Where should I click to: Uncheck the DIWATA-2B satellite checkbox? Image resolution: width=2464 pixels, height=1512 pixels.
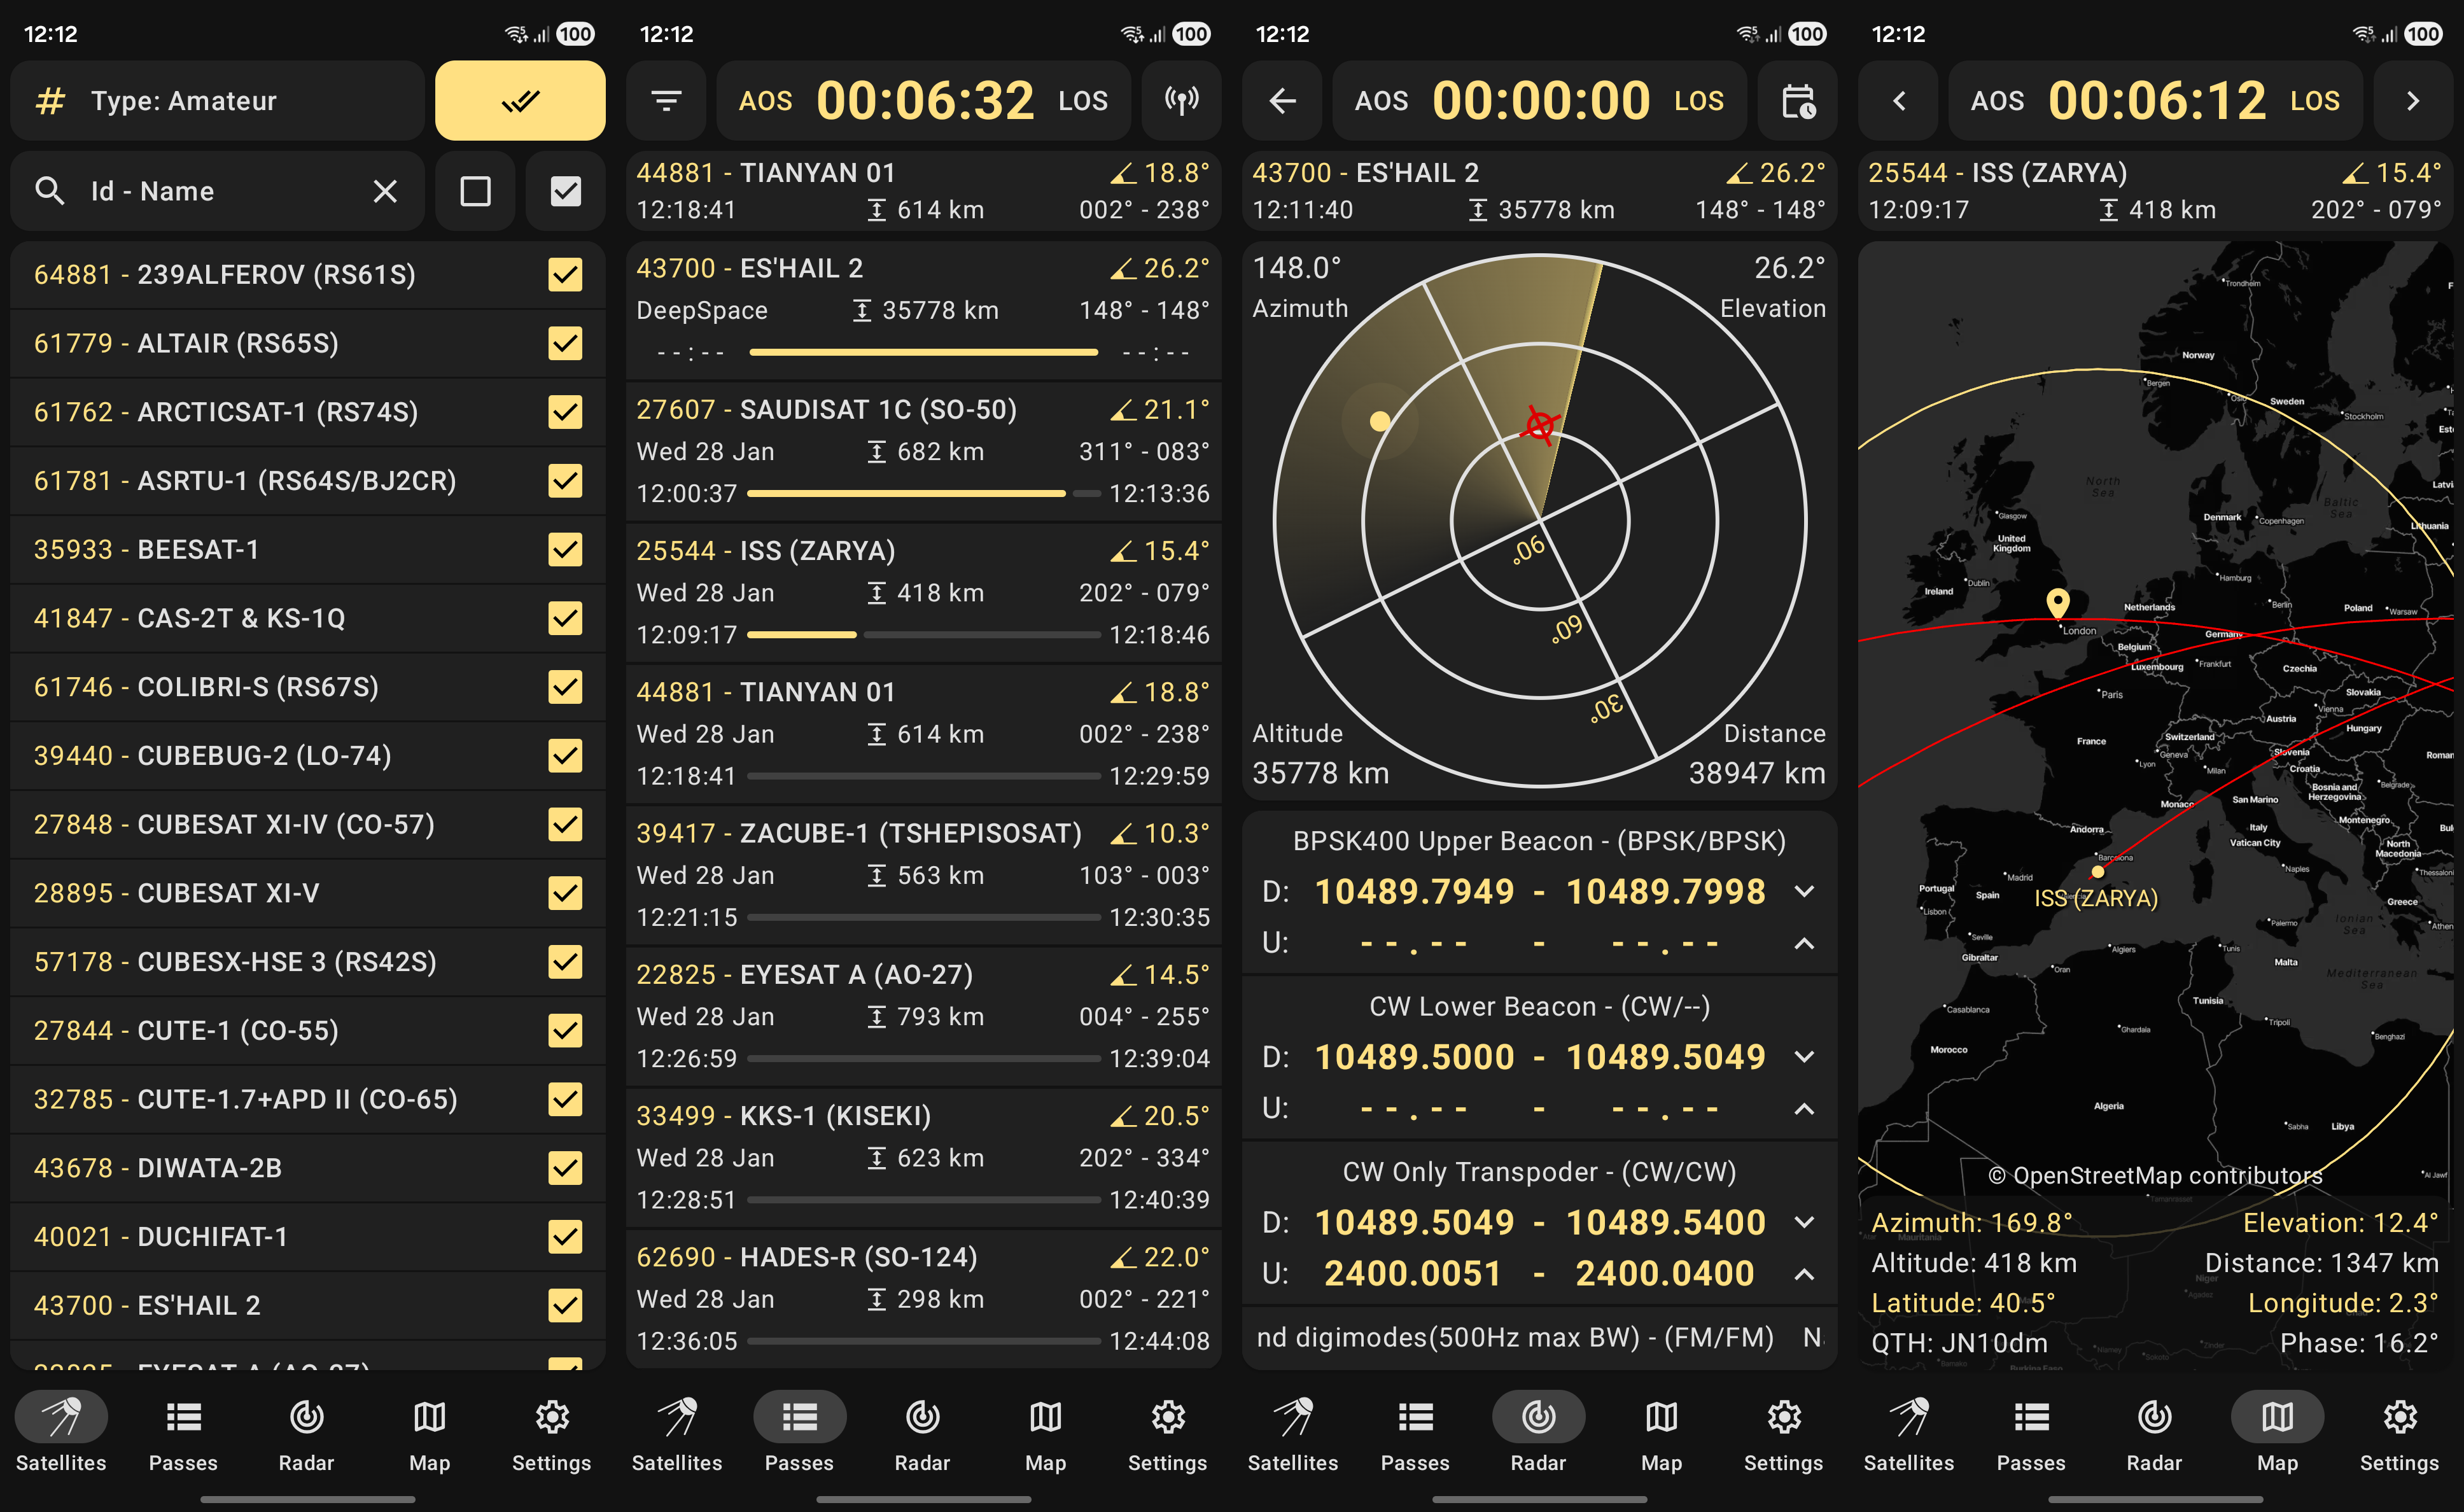pyautogui.click(x=565, y=1168)
